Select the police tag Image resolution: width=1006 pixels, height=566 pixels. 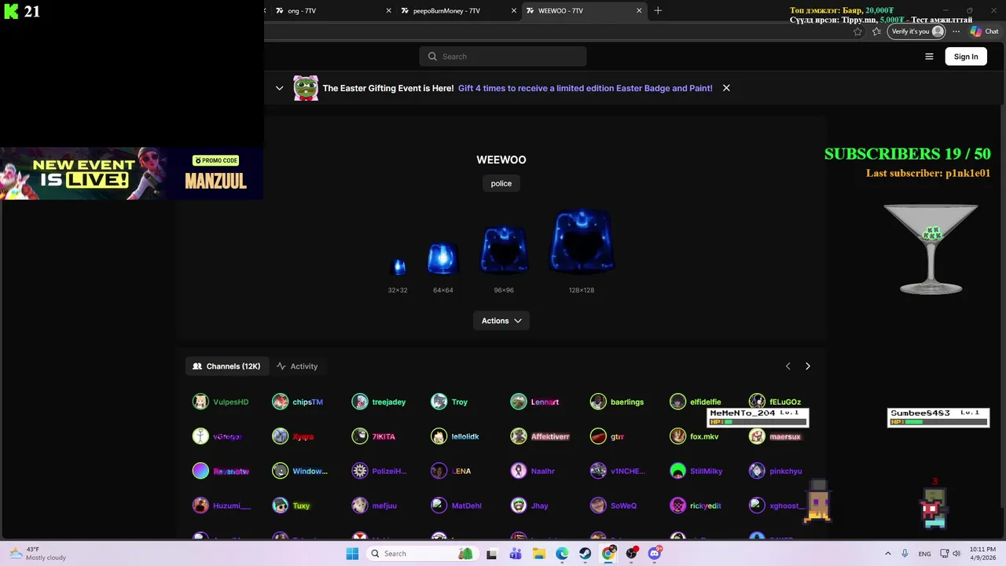click(x=501, y=183)
